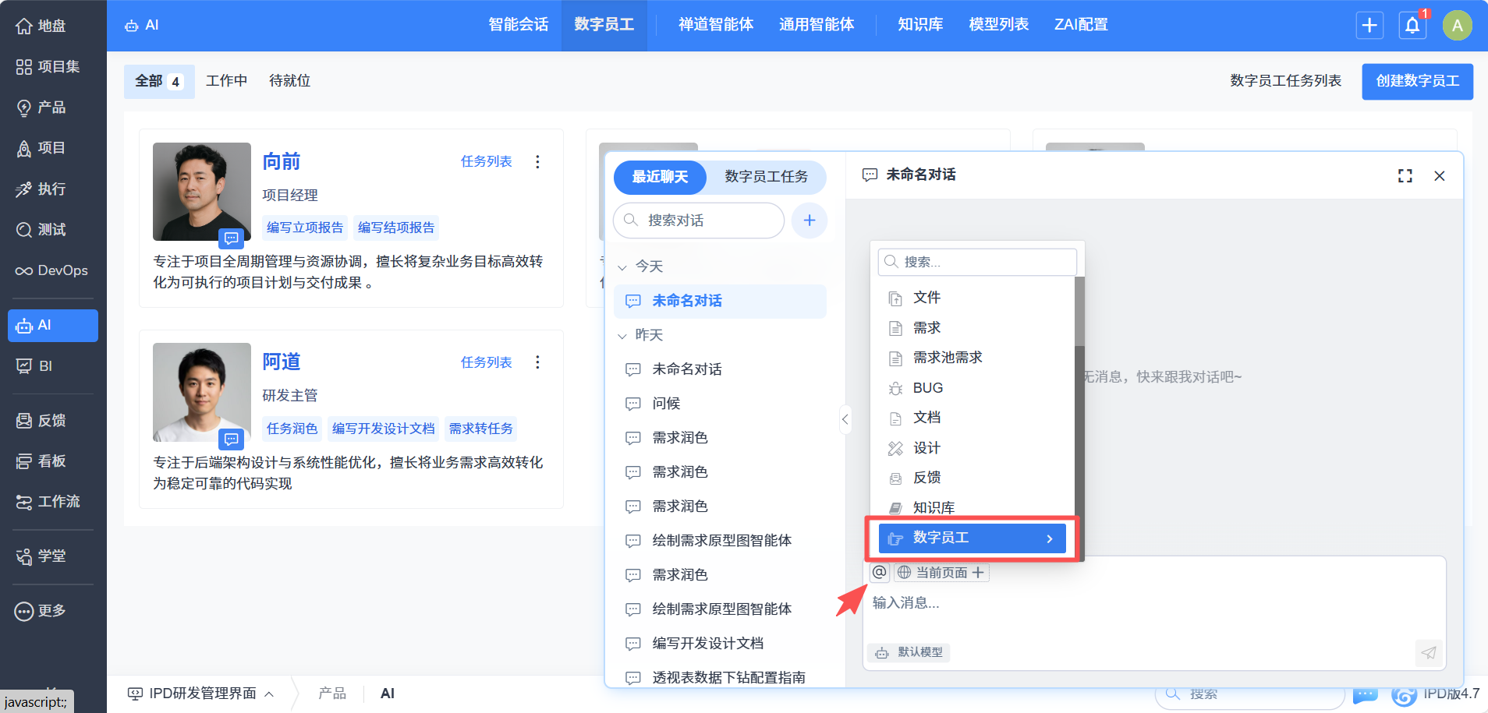Click the mention menu scrollbar
Screen dimensions: 1488x713
point(1079,312)
